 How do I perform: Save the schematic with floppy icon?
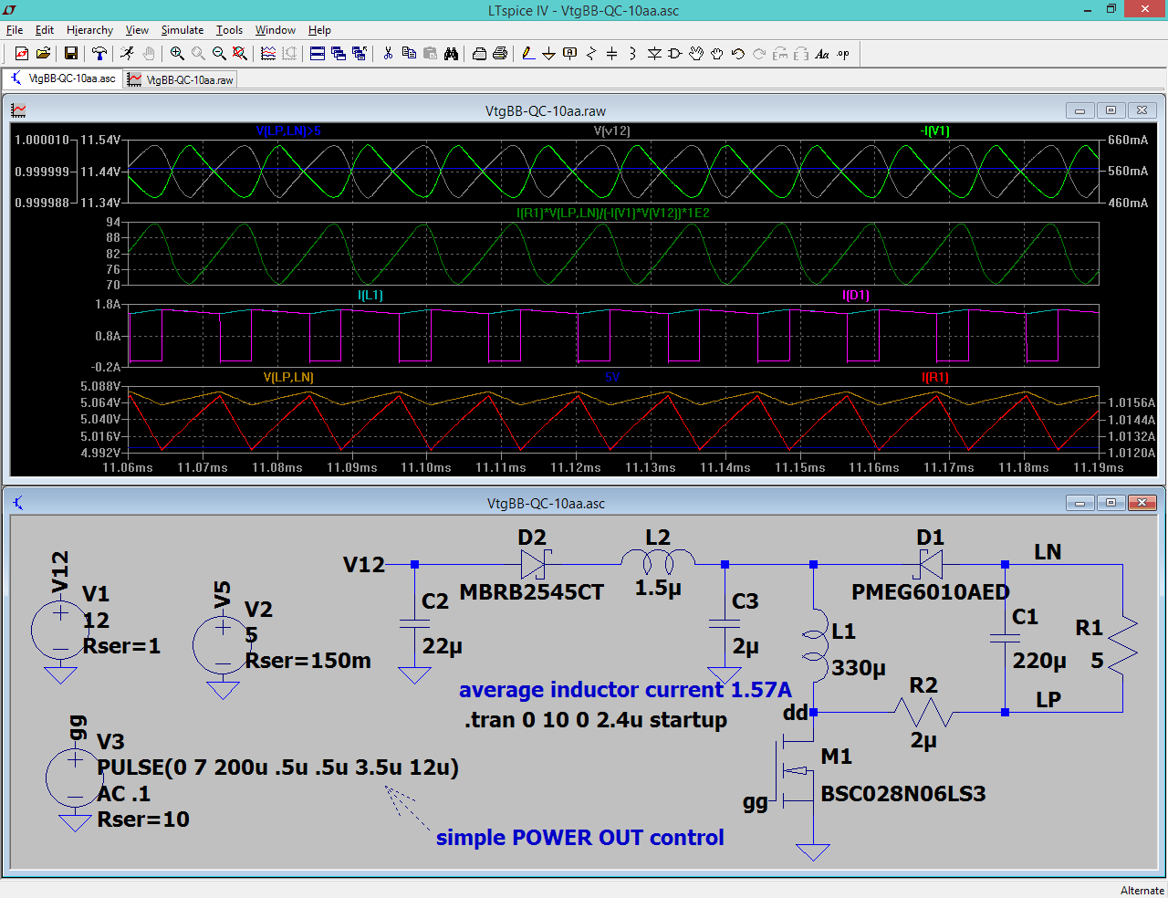(x=70, y=54)
